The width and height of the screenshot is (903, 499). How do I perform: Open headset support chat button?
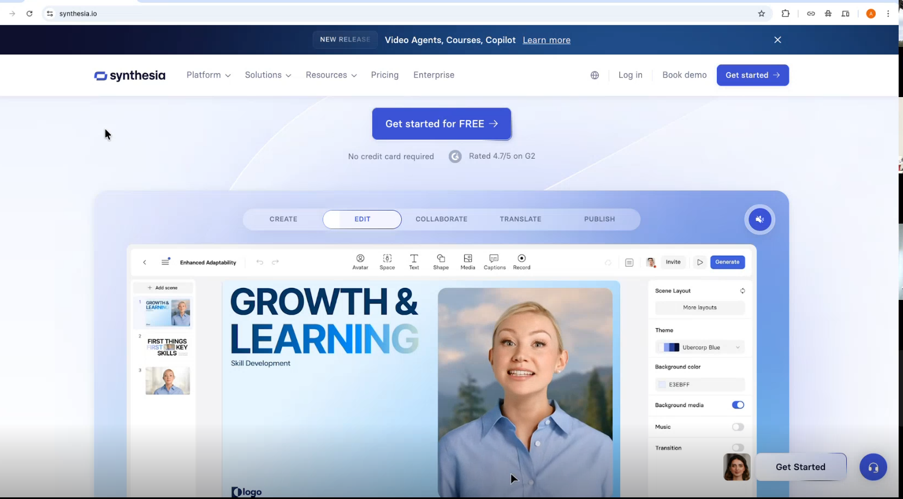(x=873, y=467)
